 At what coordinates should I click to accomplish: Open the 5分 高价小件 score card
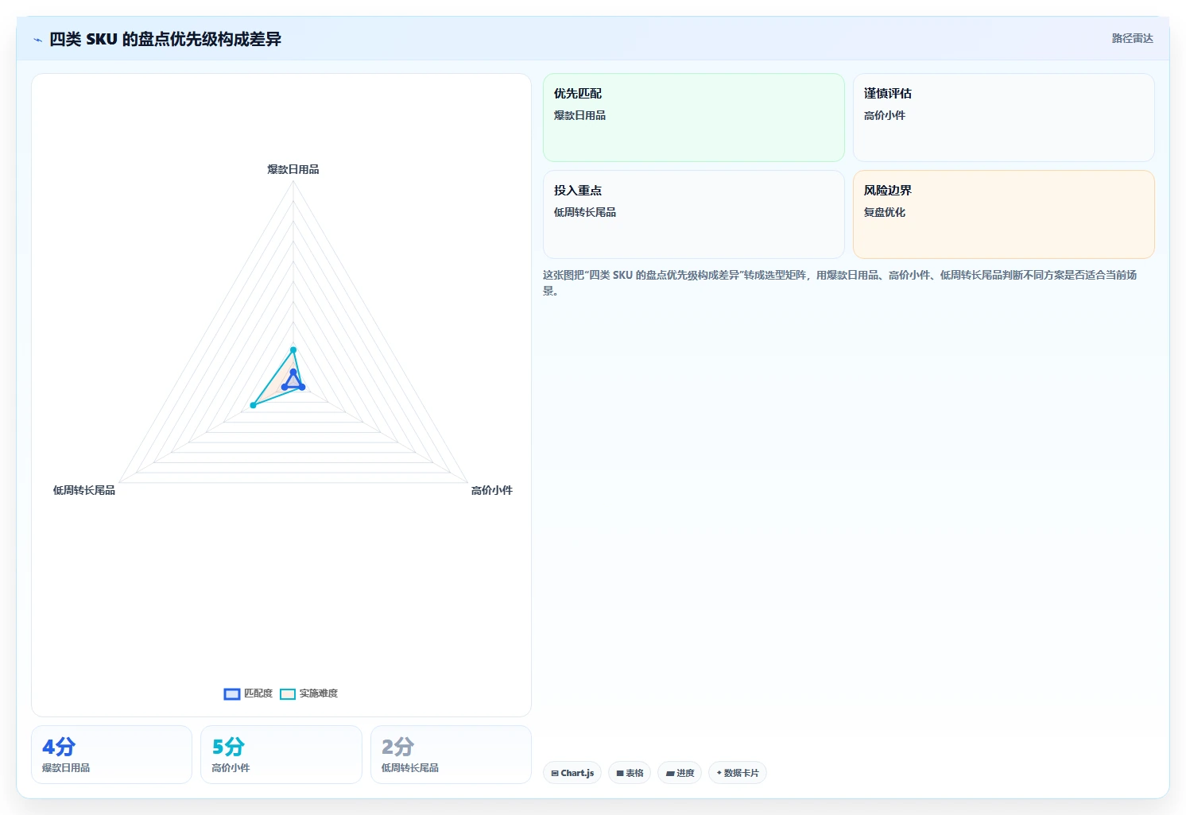point(281,755)
